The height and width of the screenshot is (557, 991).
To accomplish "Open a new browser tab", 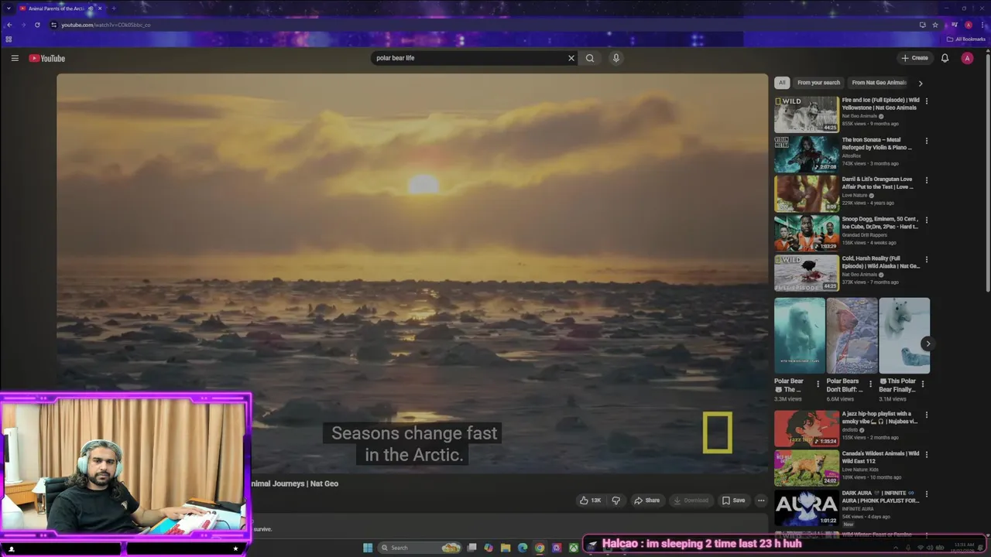I will tap(114, 9).
